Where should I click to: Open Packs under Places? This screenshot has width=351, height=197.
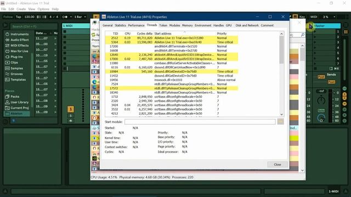coord(13,96)
